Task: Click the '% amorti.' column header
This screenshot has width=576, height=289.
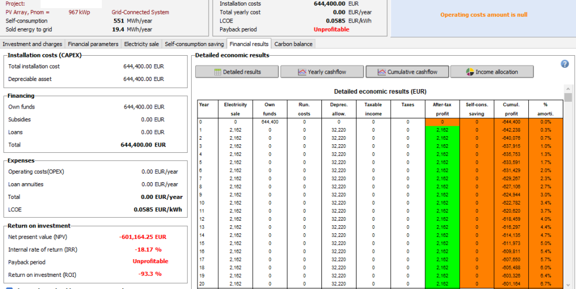Action: click(546, 109)
